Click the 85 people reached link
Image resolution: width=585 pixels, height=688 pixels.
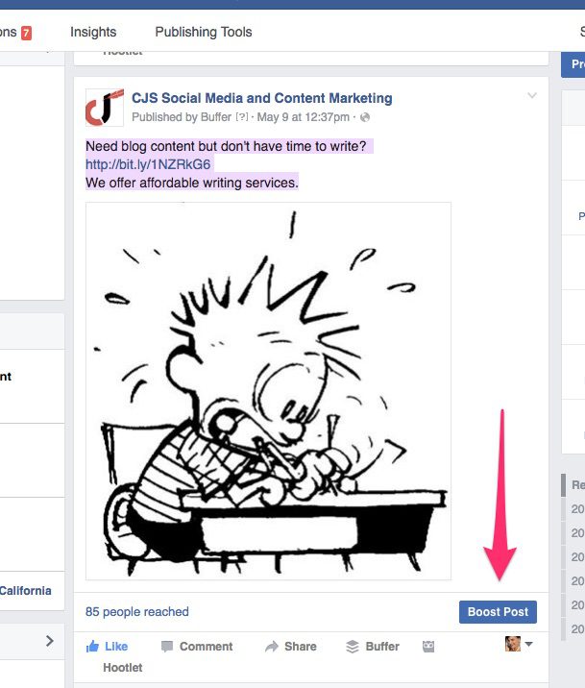[137, 612]
